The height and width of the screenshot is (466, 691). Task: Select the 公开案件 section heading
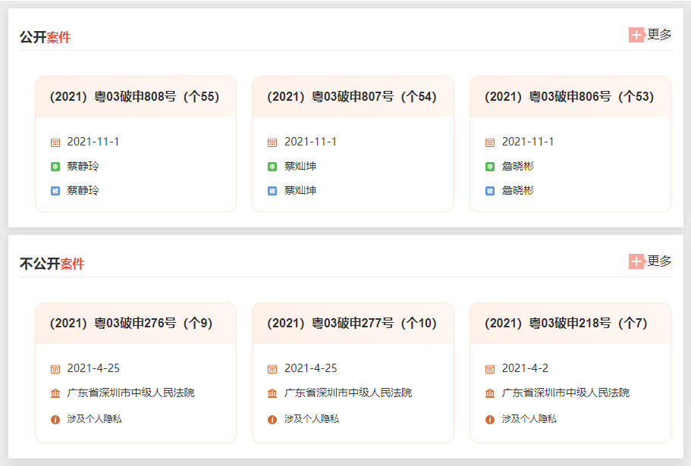[45, 37]
